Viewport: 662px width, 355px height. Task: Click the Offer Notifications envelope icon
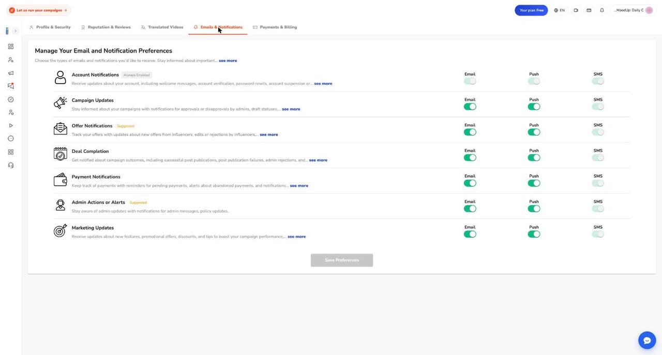pos(61,128)
